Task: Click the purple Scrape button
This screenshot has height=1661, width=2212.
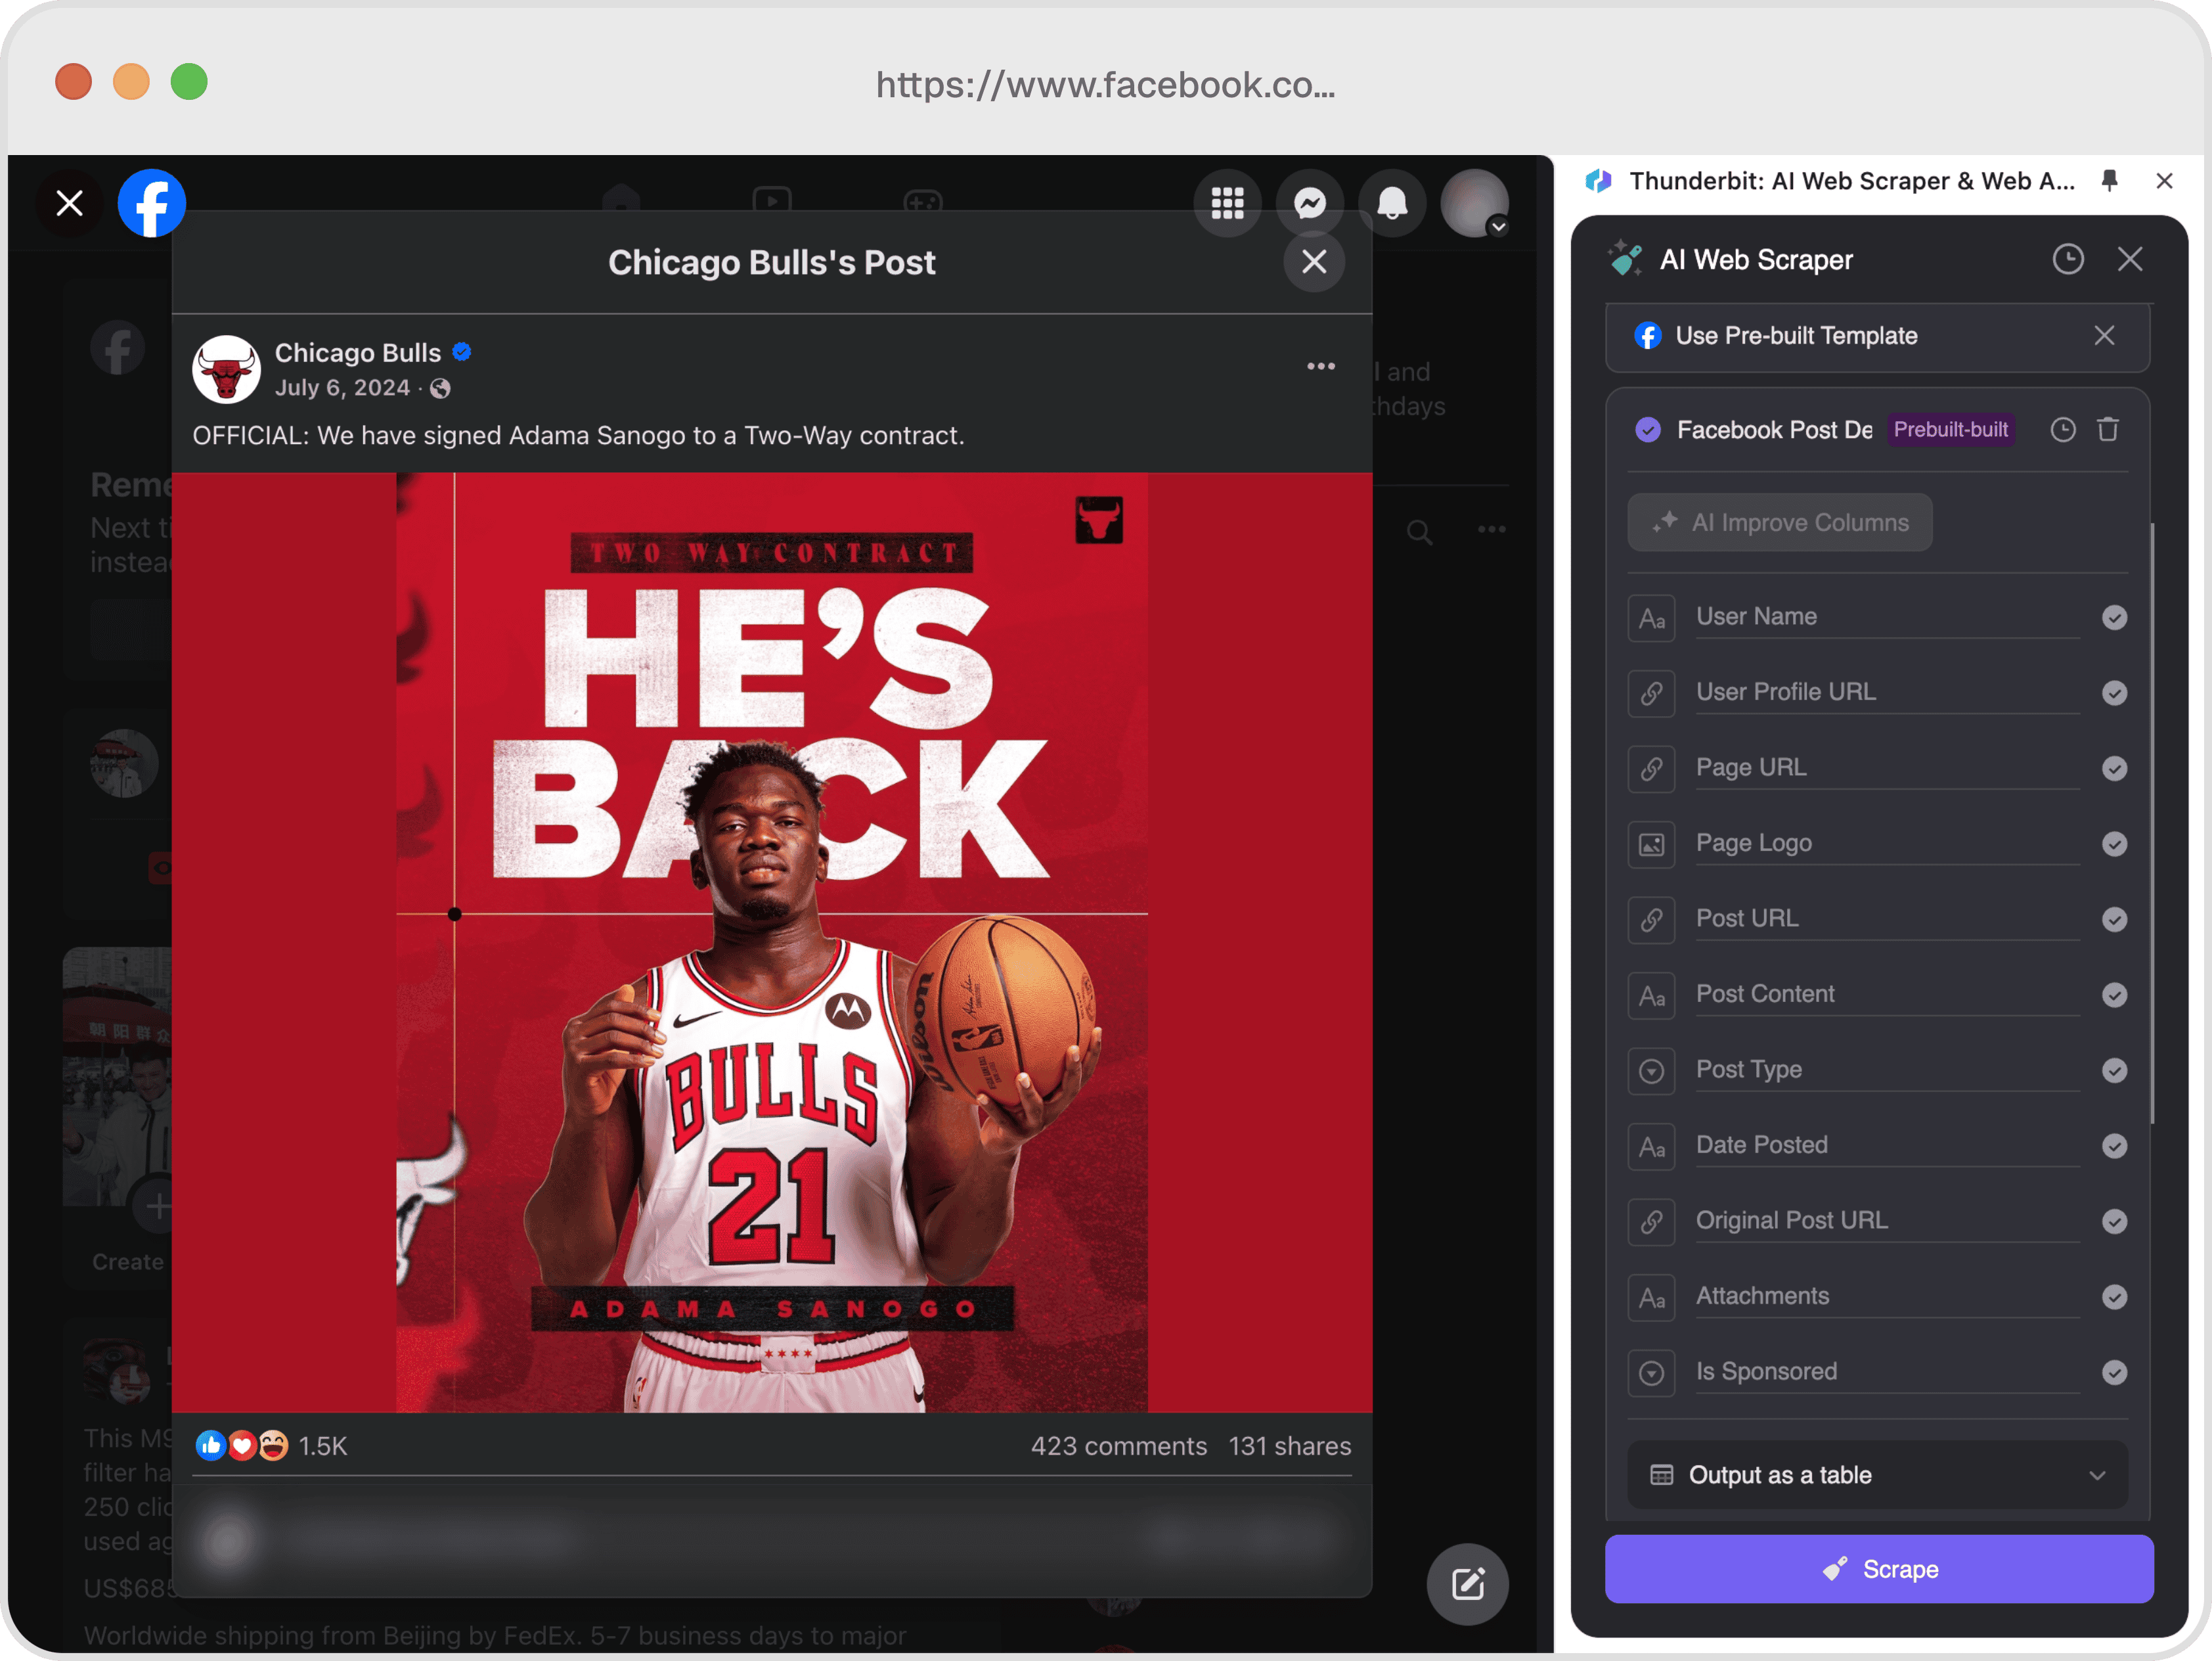Action: click(1879, 1569)
